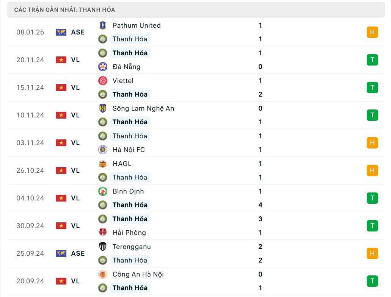Click the HAGL club badge
The height and width of the screenshot is (297, 391).
(102, 164)
